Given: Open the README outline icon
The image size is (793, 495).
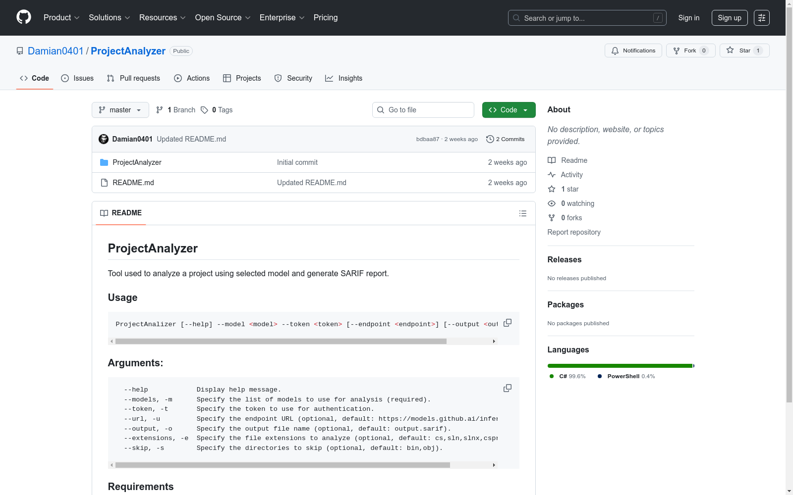Looking at the screenshot, I should tap(523, 213).
